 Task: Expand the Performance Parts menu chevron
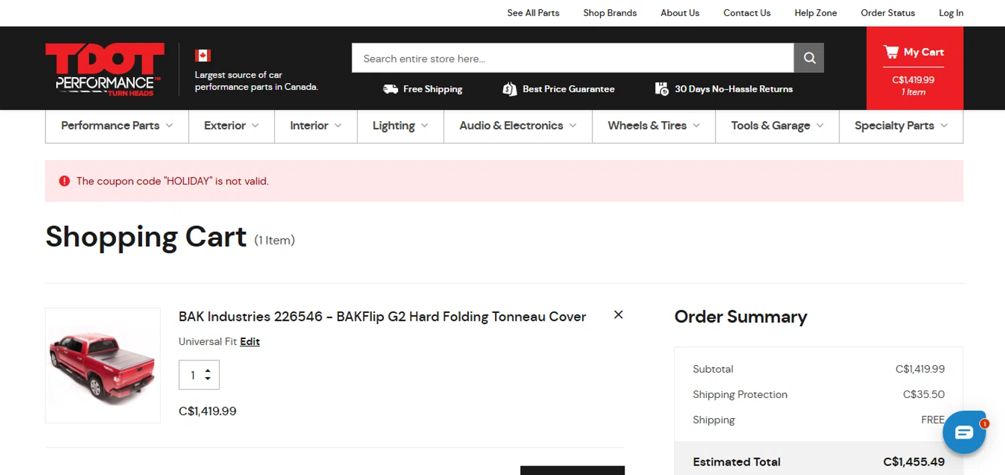tap(169, 126)
